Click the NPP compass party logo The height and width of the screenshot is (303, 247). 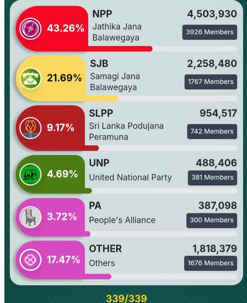pyautogui.click(x=31, y=29)
